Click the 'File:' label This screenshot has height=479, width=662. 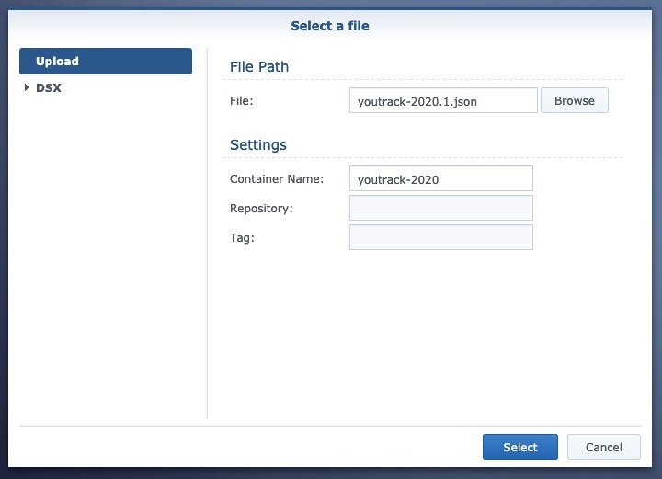click(x=242, y=101)
